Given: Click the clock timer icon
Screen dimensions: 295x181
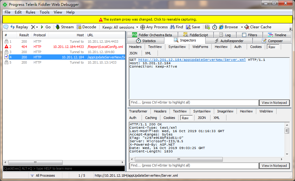Looking at the screenshot, I should click(x=214, y=27).
